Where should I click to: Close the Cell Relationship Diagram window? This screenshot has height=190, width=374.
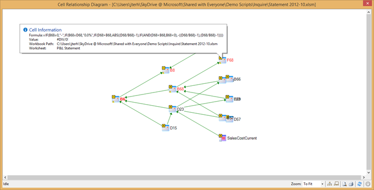pos(367,4)
